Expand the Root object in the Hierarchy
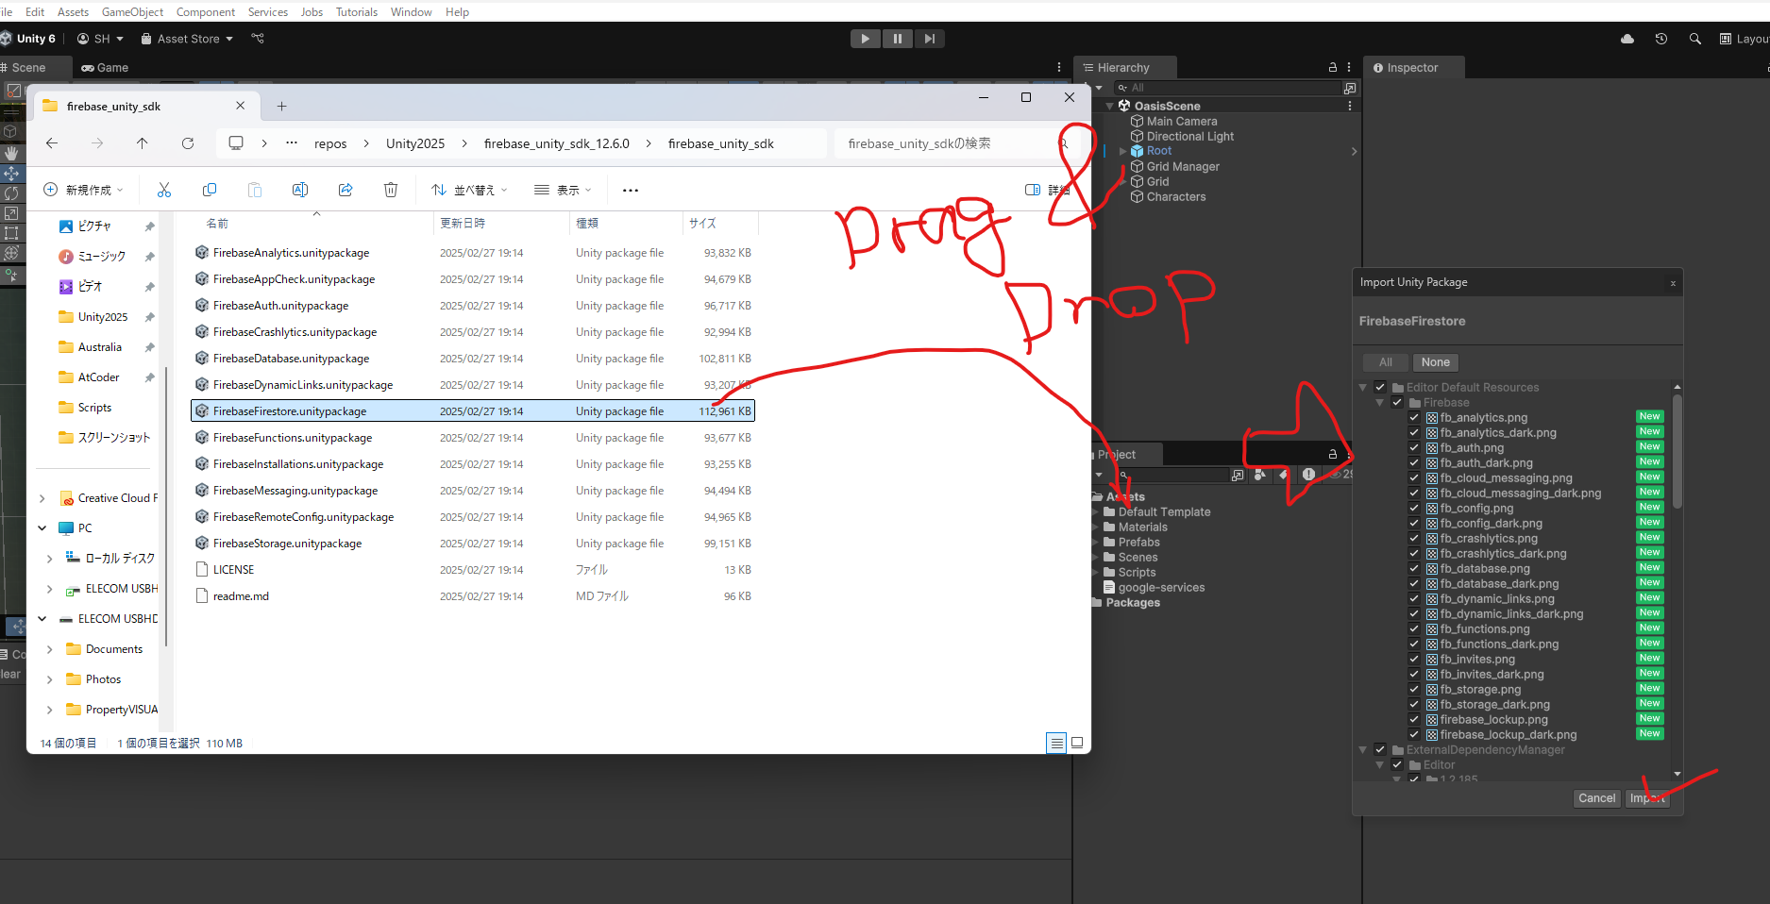1770x904 pixels. (1122, 150)
